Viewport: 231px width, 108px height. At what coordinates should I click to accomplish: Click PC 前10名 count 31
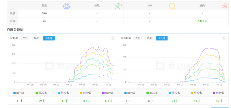pos(18,101)
